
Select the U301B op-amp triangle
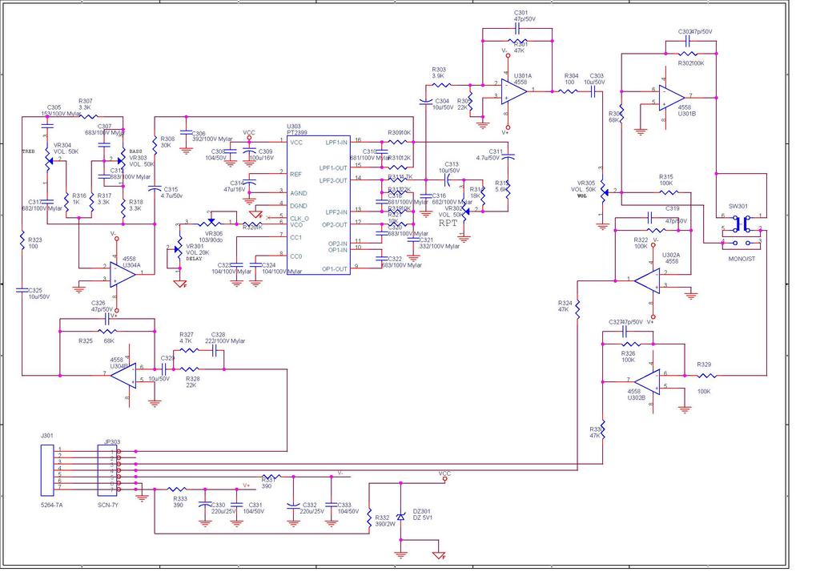coord(672,98)
